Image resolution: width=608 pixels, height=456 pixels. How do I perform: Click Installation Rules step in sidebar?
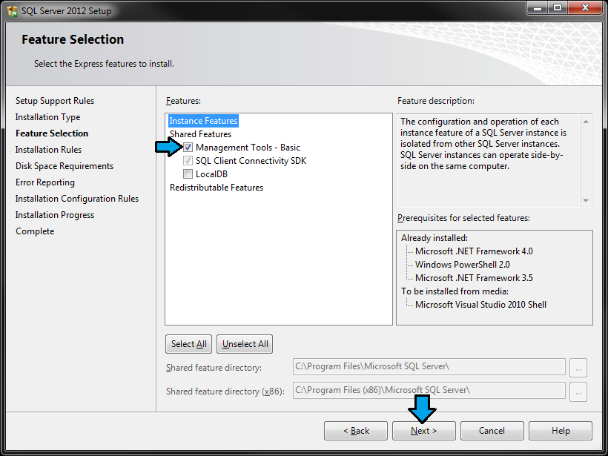(x=48, y=150)
